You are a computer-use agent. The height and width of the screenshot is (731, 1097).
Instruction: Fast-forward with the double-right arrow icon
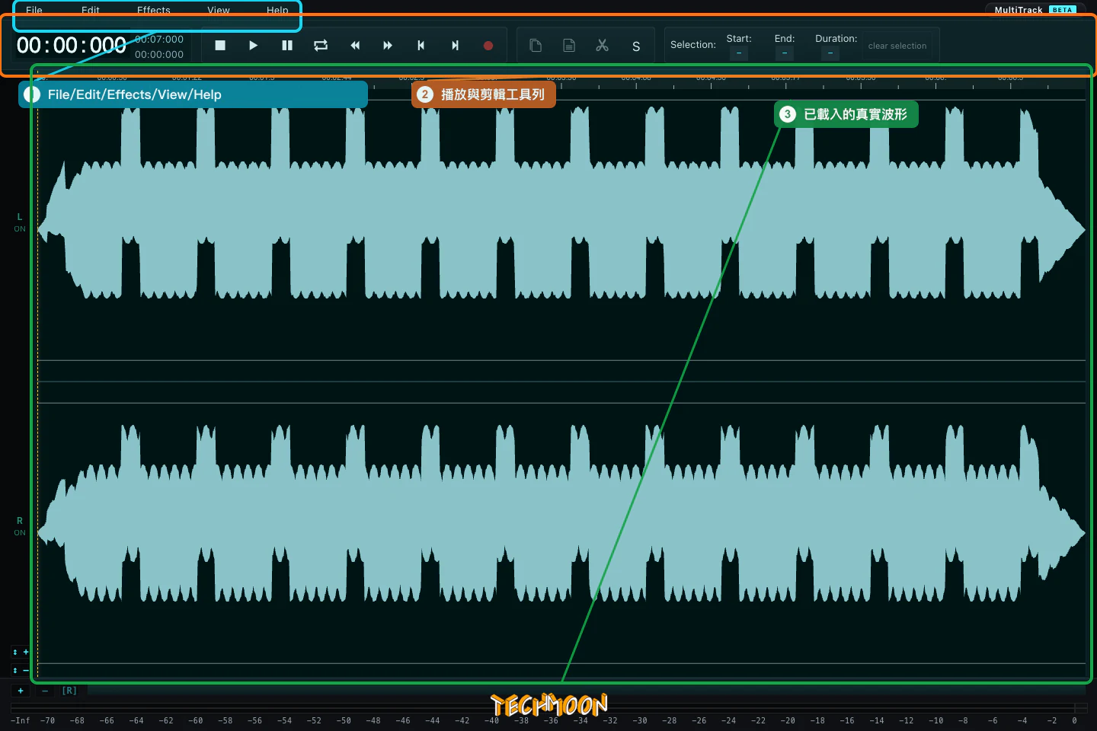point(388,46)
